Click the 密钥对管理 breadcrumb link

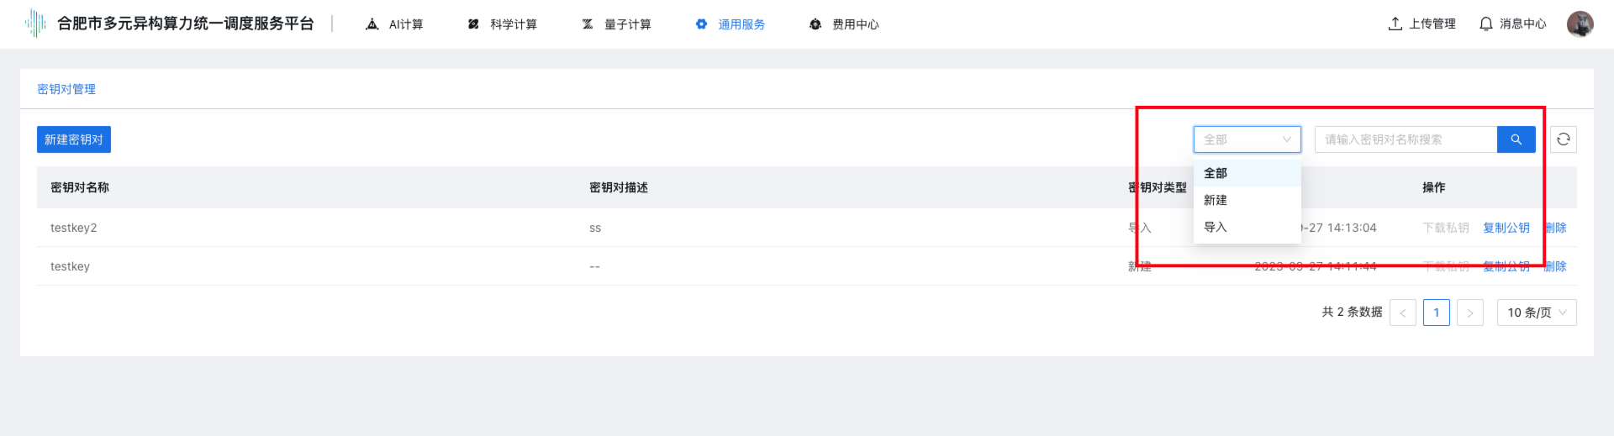point(66,89)
